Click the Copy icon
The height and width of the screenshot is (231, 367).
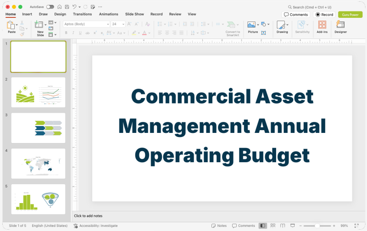point(22,28)
